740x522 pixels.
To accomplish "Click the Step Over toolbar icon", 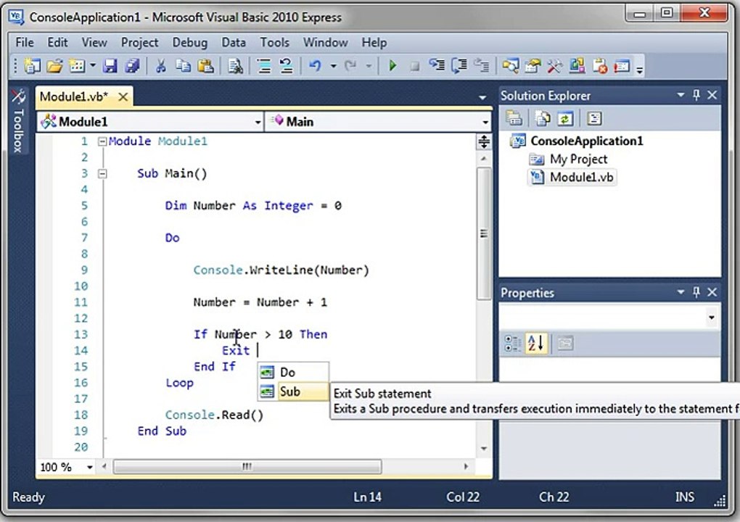I will tap(459, 65).
